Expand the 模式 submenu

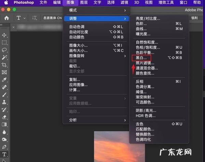click(x=95, y=11)
